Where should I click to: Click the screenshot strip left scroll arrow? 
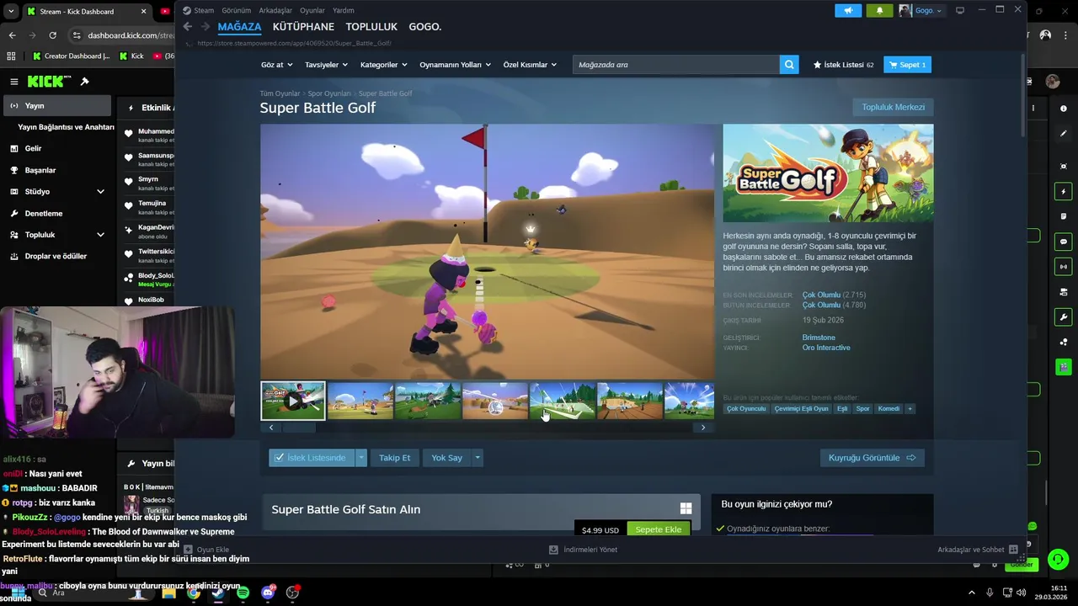[271, 428]
